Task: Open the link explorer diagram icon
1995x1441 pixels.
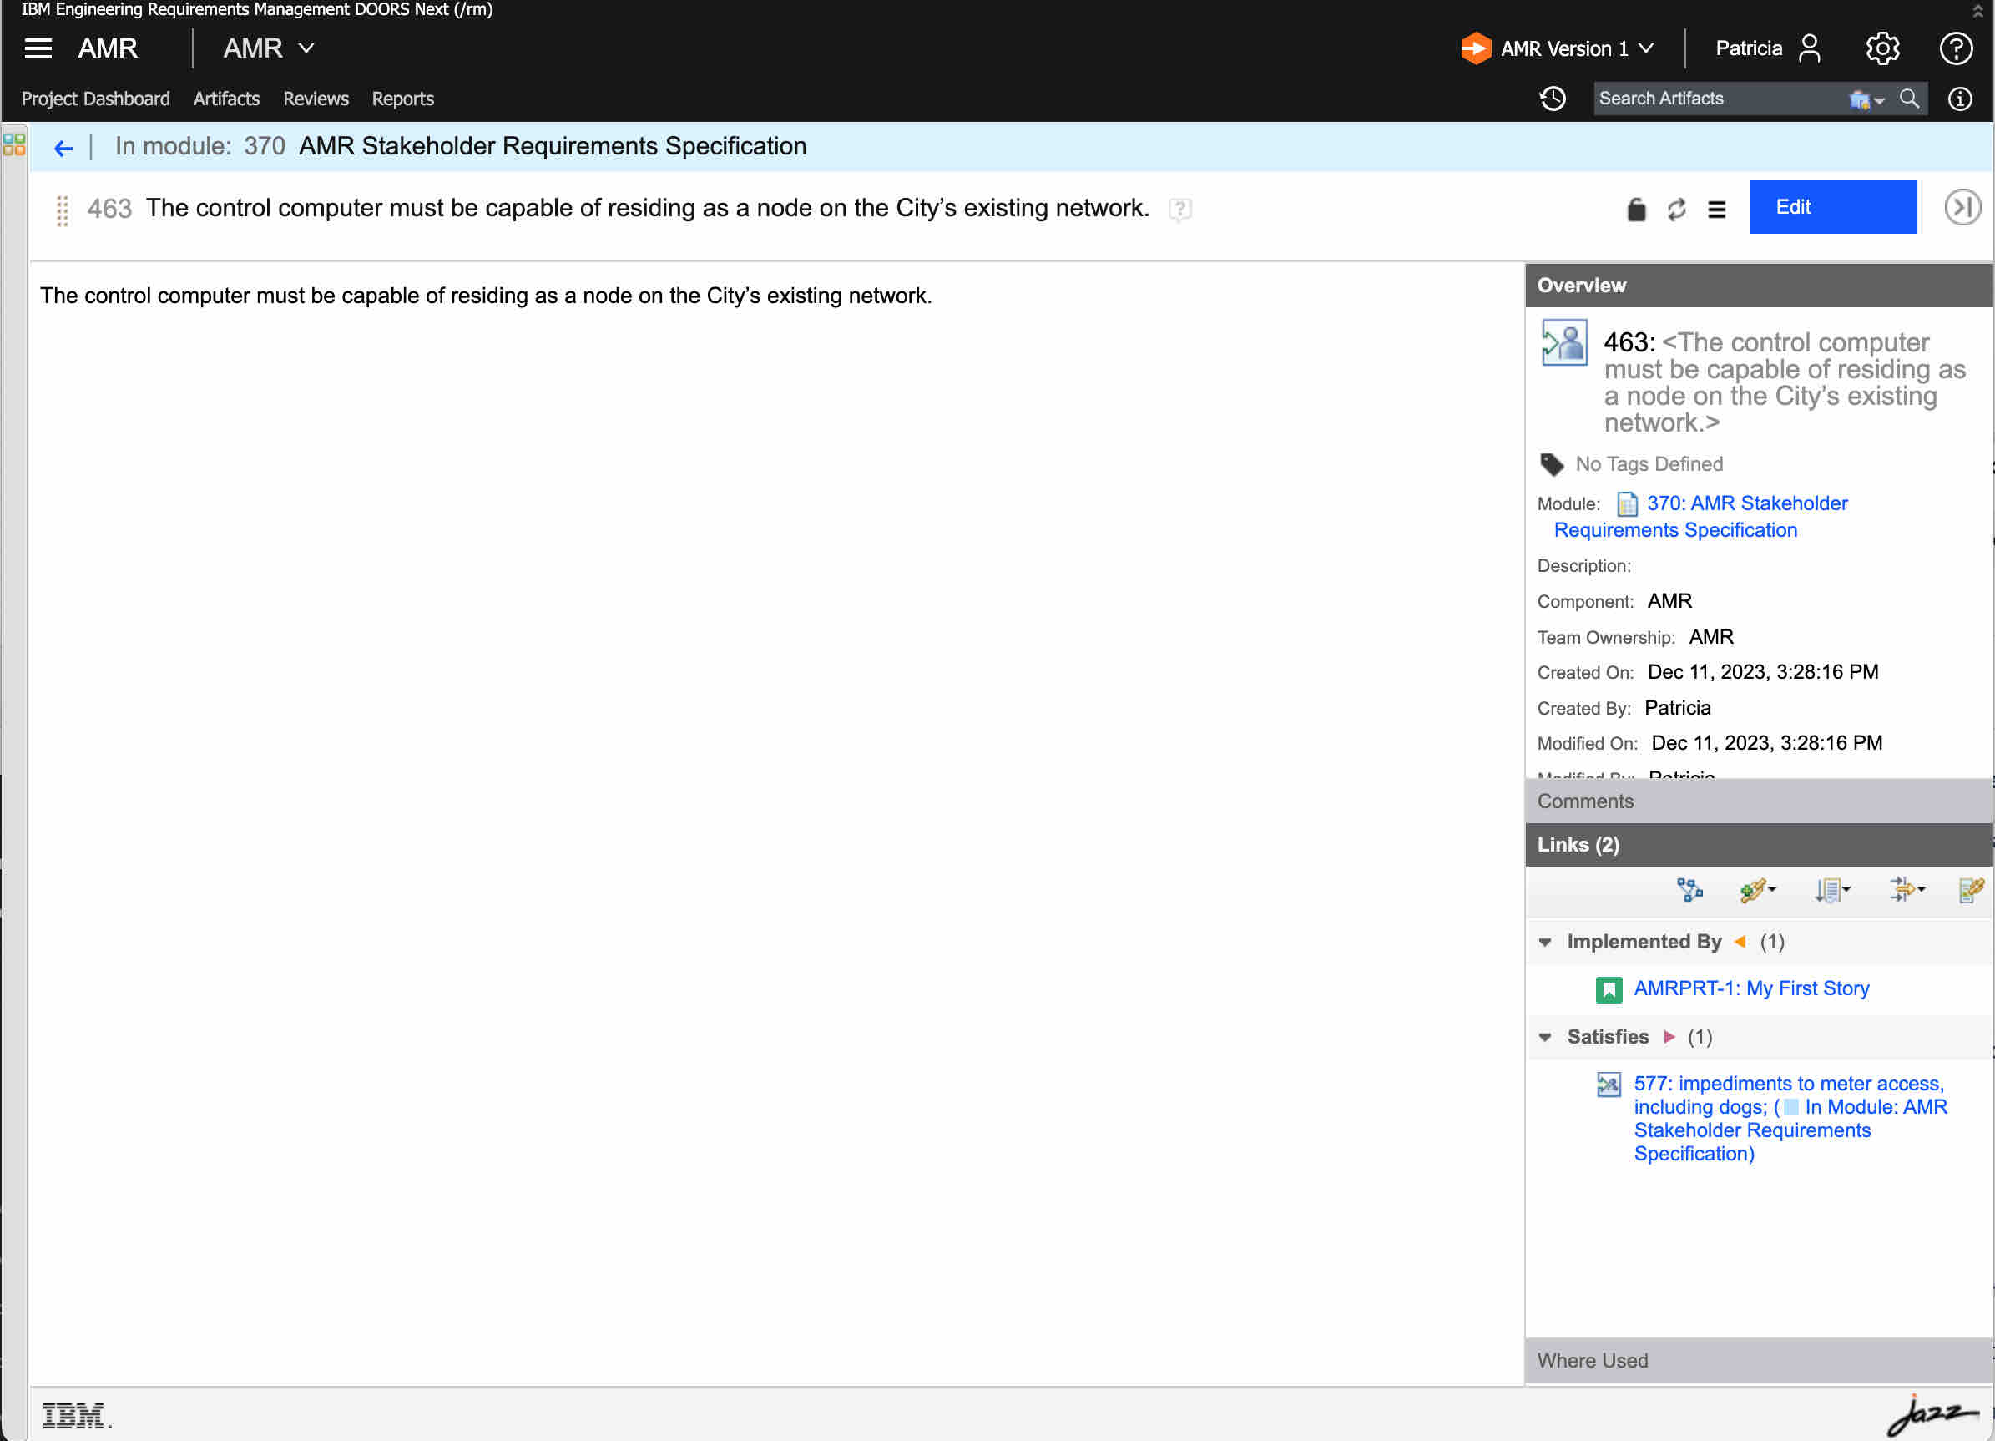Action: tap(1689, 889)
